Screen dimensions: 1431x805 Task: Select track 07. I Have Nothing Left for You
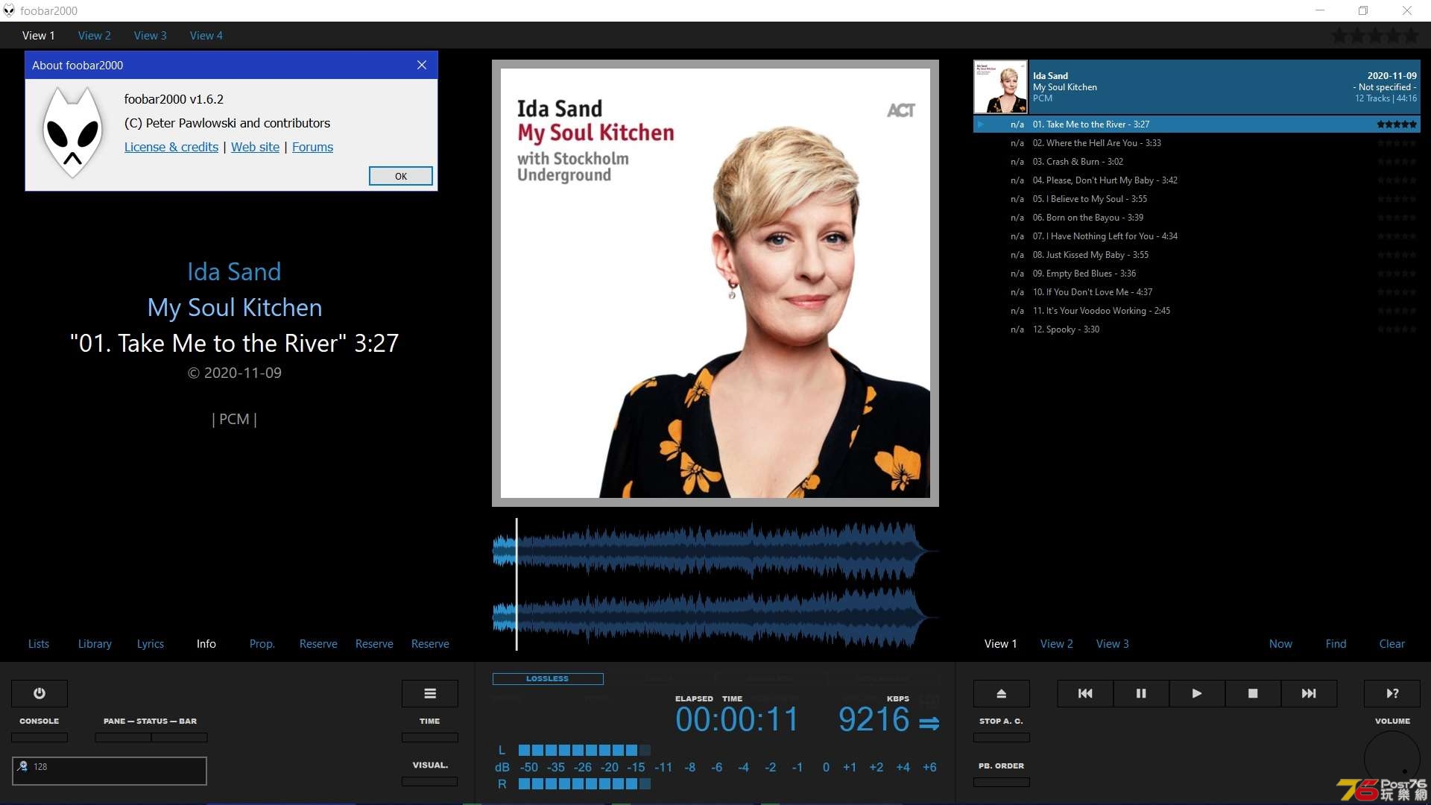(1197, 236)
